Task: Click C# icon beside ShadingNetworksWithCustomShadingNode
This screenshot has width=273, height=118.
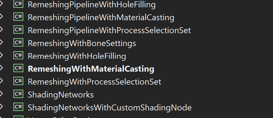Action: [x=18, y=106]
